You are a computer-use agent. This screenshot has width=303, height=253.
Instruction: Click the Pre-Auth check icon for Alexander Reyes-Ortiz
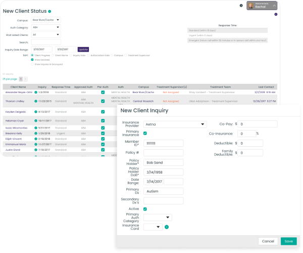point(103,93)
